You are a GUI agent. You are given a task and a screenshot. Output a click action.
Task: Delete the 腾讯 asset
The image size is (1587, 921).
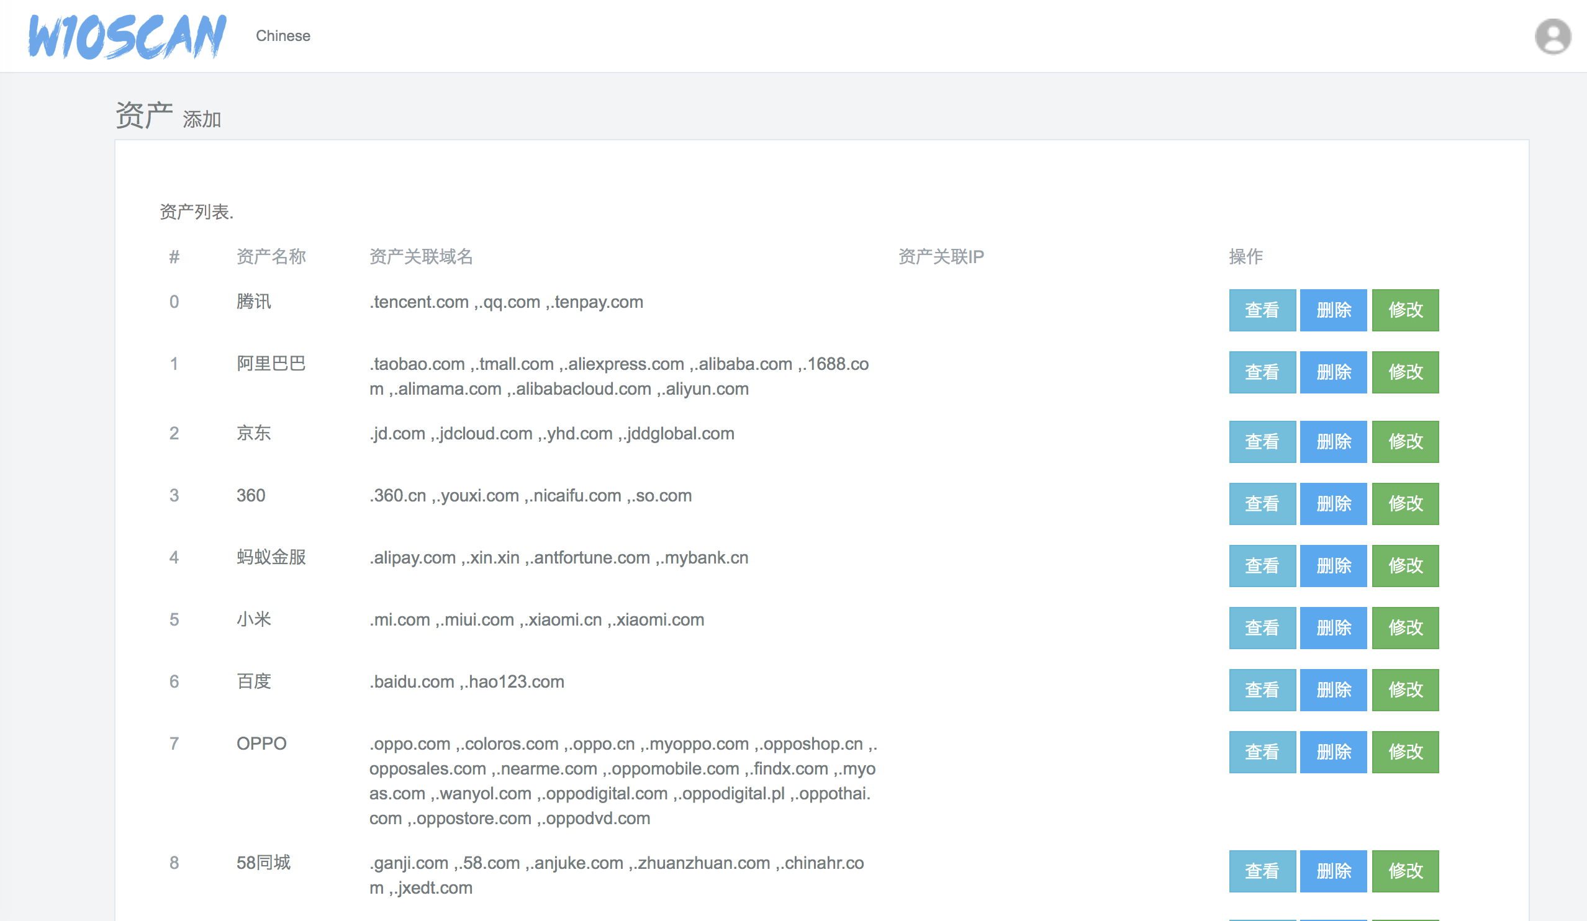pos(1333,310)
